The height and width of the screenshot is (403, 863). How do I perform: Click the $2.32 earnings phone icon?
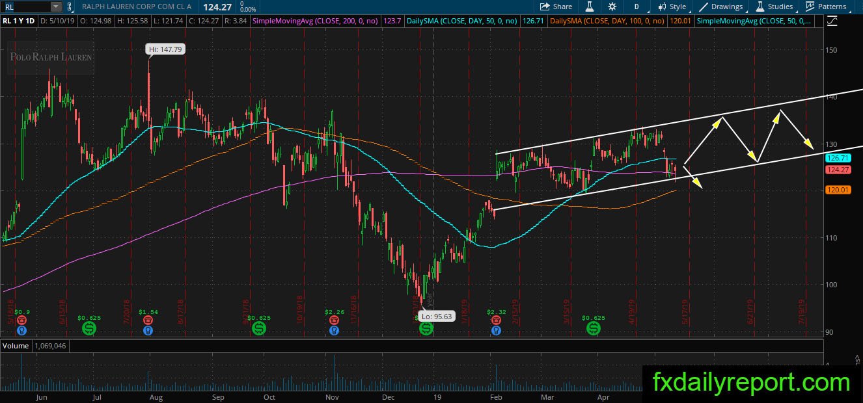point(496,320)
